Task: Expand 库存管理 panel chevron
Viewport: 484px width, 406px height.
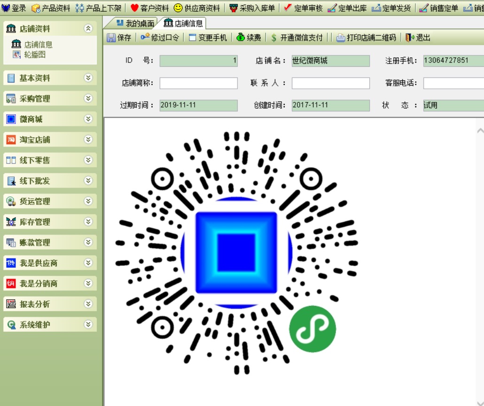Action: point(88,221)
